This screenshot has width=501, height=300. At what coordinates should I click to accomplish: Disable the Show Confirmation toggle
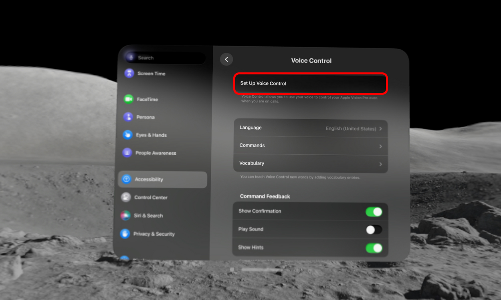[x=374, y=212]
